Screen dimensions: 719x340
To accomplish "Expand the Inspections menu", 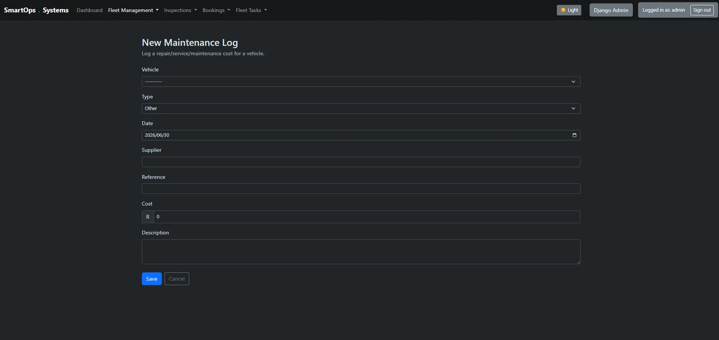I will click(180, 10).
